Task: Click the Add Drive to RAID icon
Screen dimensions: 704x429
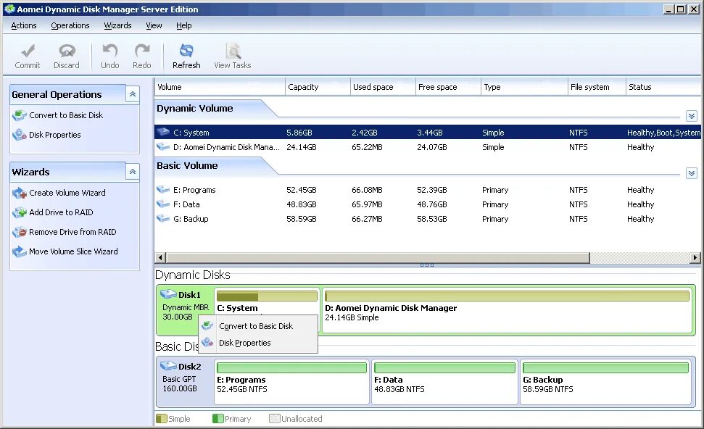Action: 20,212
